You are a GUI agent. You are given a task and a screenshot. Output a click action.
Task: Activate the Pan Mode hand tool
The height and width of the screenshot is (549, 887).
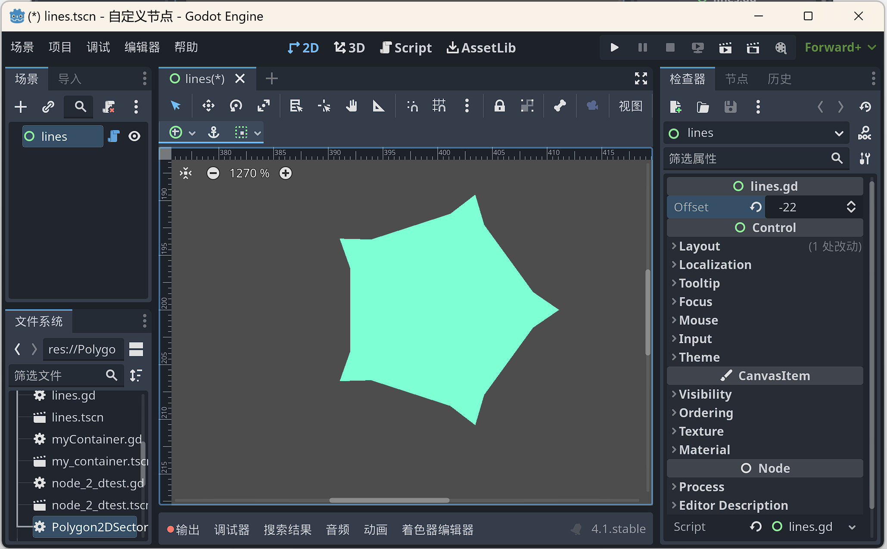pos(352,106)
